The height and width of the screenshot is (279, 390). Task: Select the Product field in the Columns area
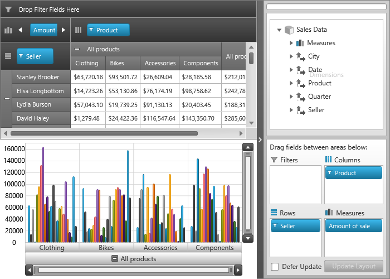click(x=353, y=172)
